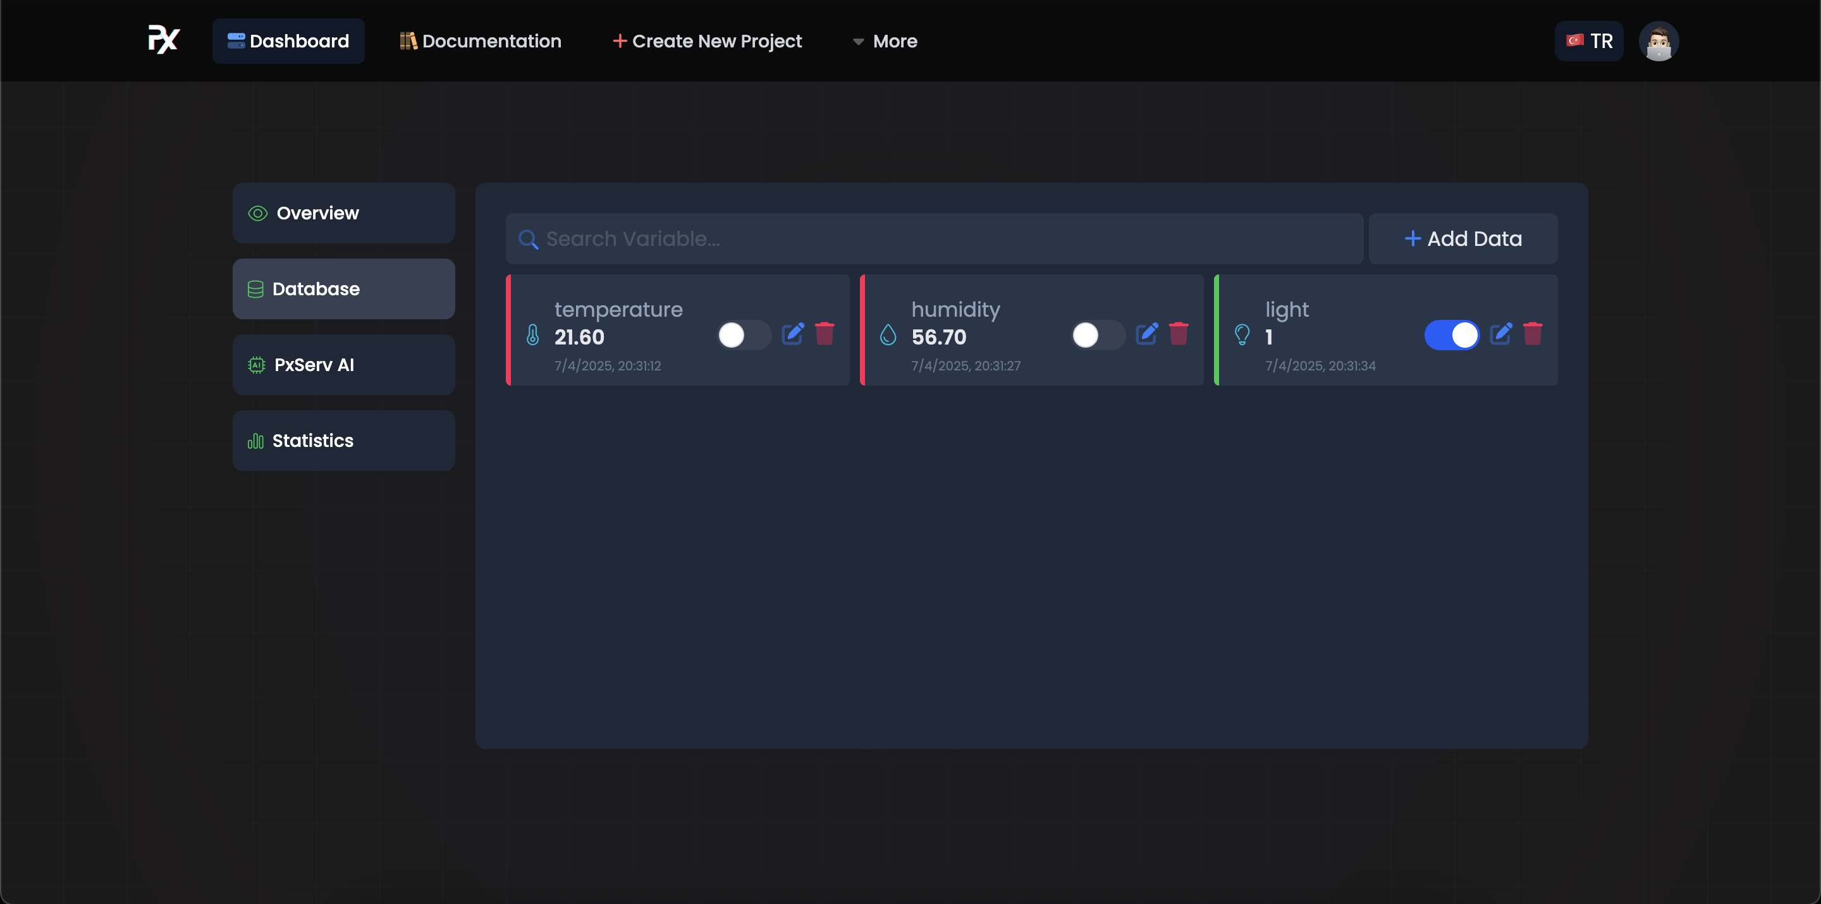Click the PX logo icon
Screen dimensions: 1821x904
(164, 40)
